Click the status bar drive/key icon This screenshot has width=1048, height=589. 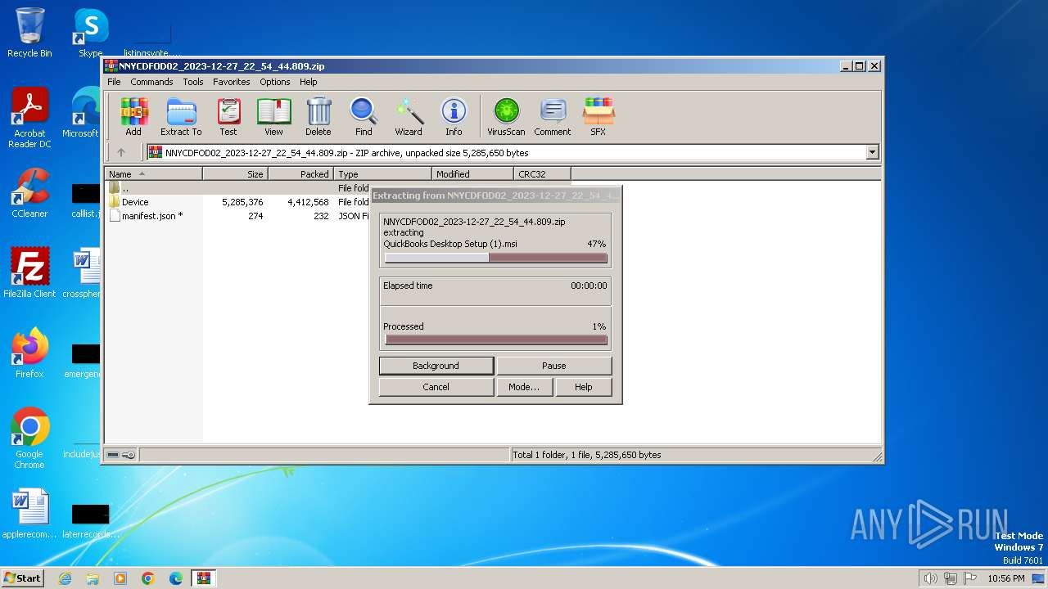pyautogui.click(x=121, y=455)
